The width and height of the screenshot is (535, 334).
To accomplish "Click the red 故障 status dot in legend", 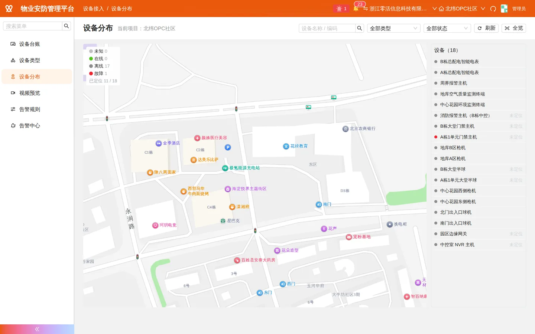I will pos(91,73).
